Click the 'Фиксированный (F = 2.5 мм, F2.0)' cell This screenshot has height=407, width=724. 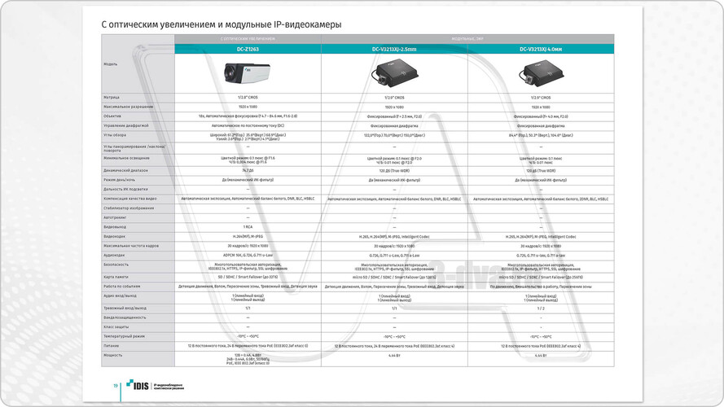click(394, 116)
